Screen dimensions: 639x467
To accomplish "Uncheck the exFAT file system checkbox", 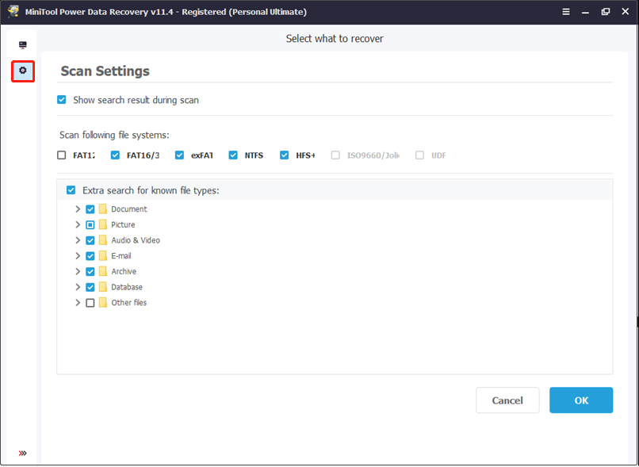I will (180, 155).
